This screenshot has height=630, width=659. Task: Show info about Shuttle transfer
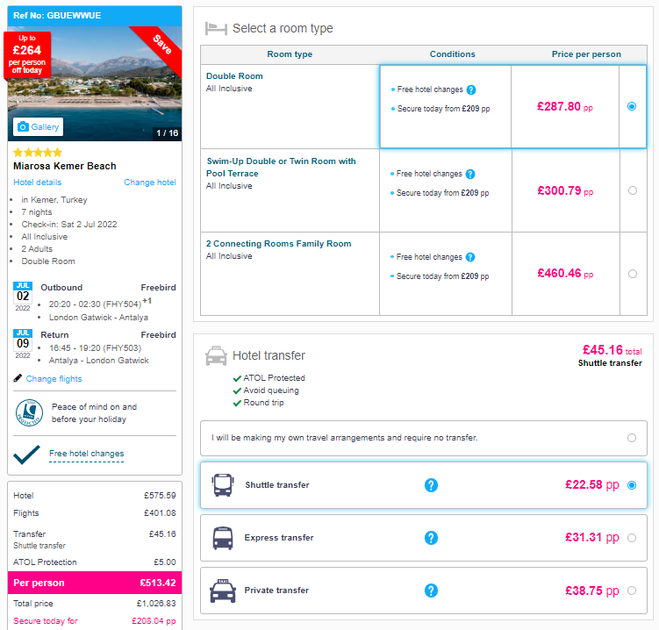431,485
